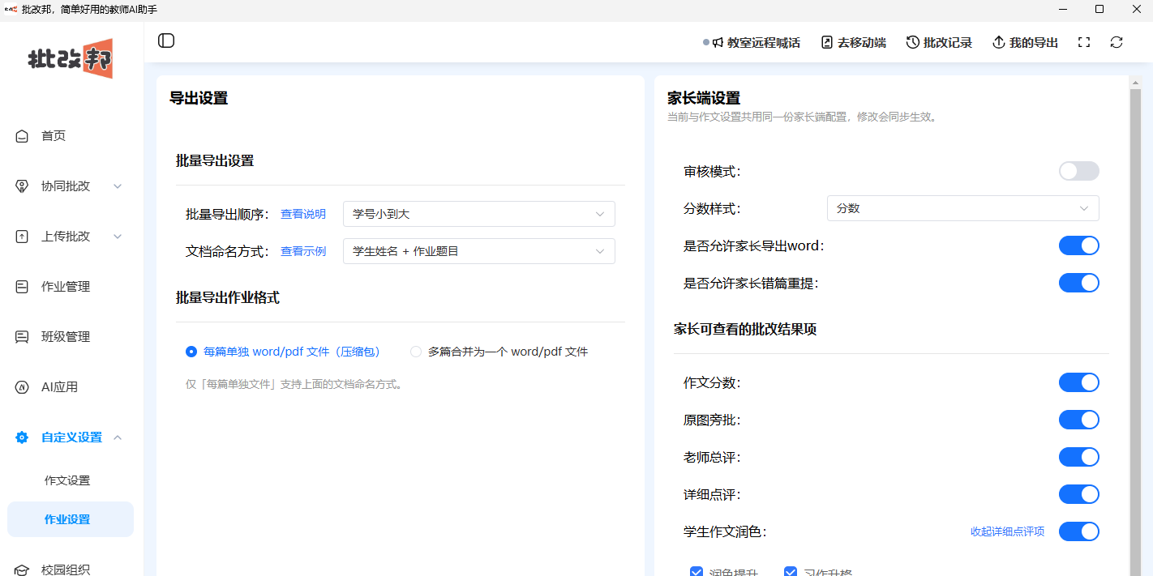Click the 查看示例 link
The image size is (1153, 576).
303,251
